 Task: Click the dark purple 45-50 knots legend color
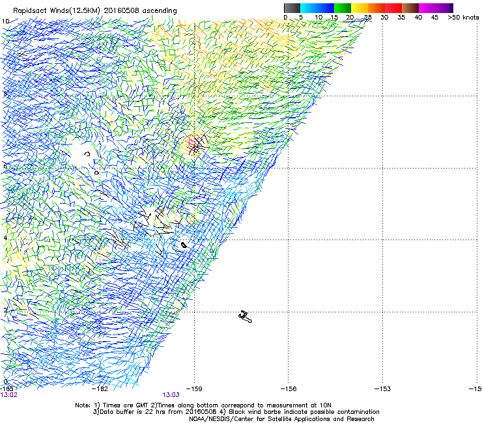coord(444,8)
